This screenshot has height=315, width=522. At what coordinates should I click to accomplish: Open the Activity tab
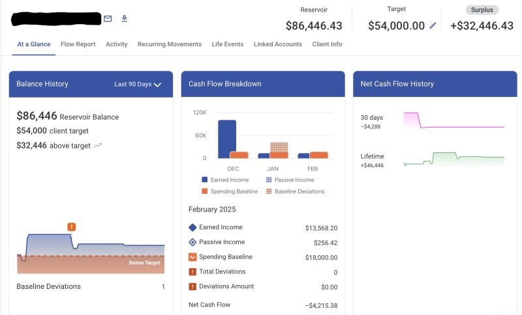(117, 44)
